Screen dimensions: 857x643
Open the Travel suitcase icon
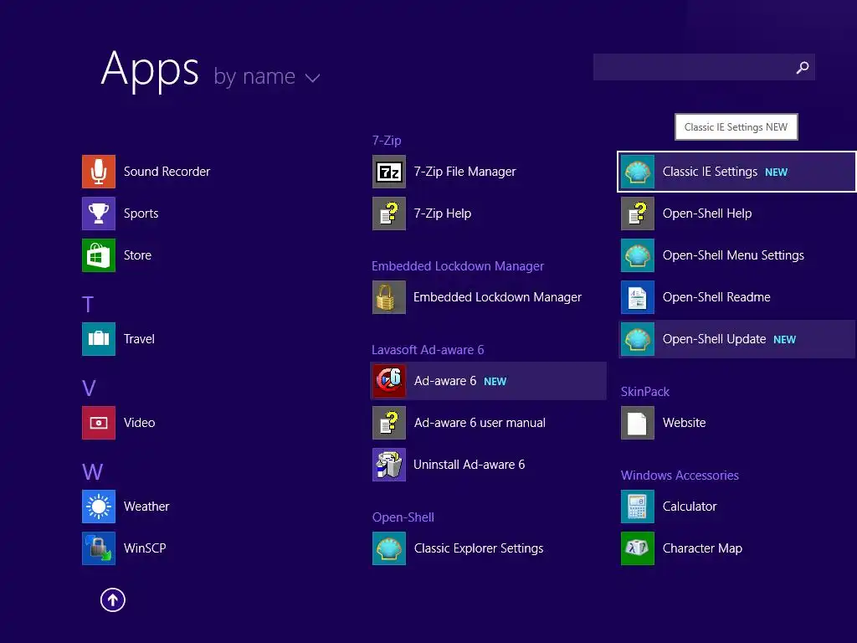99,339
